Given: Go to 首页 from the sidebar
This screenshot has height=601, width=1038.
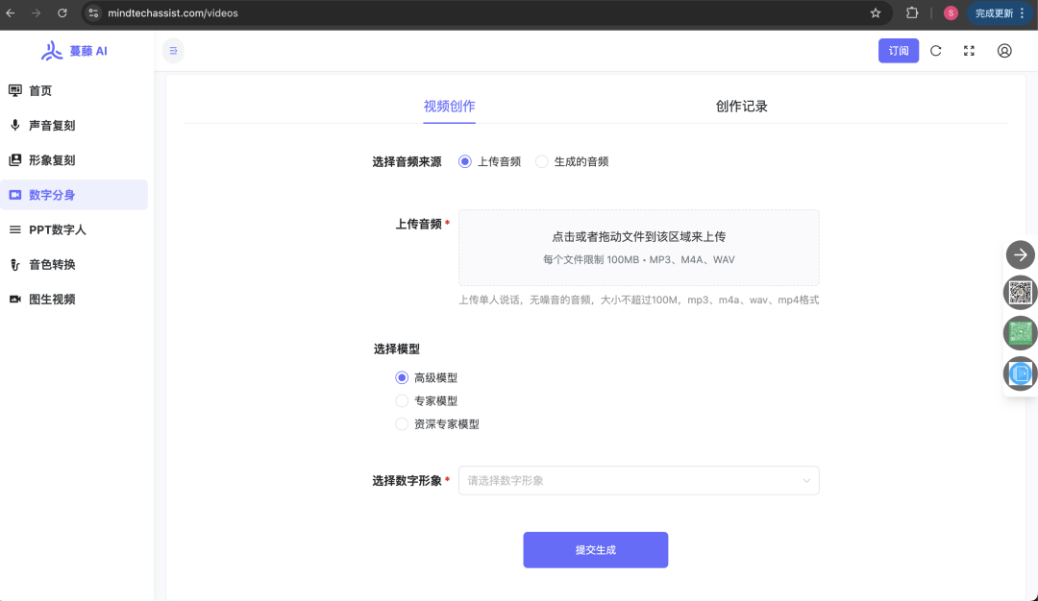Looking at the screenshot, I should 48,90.
